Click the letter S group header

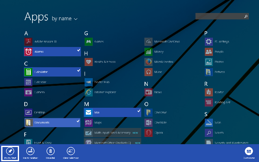(206, 114)
